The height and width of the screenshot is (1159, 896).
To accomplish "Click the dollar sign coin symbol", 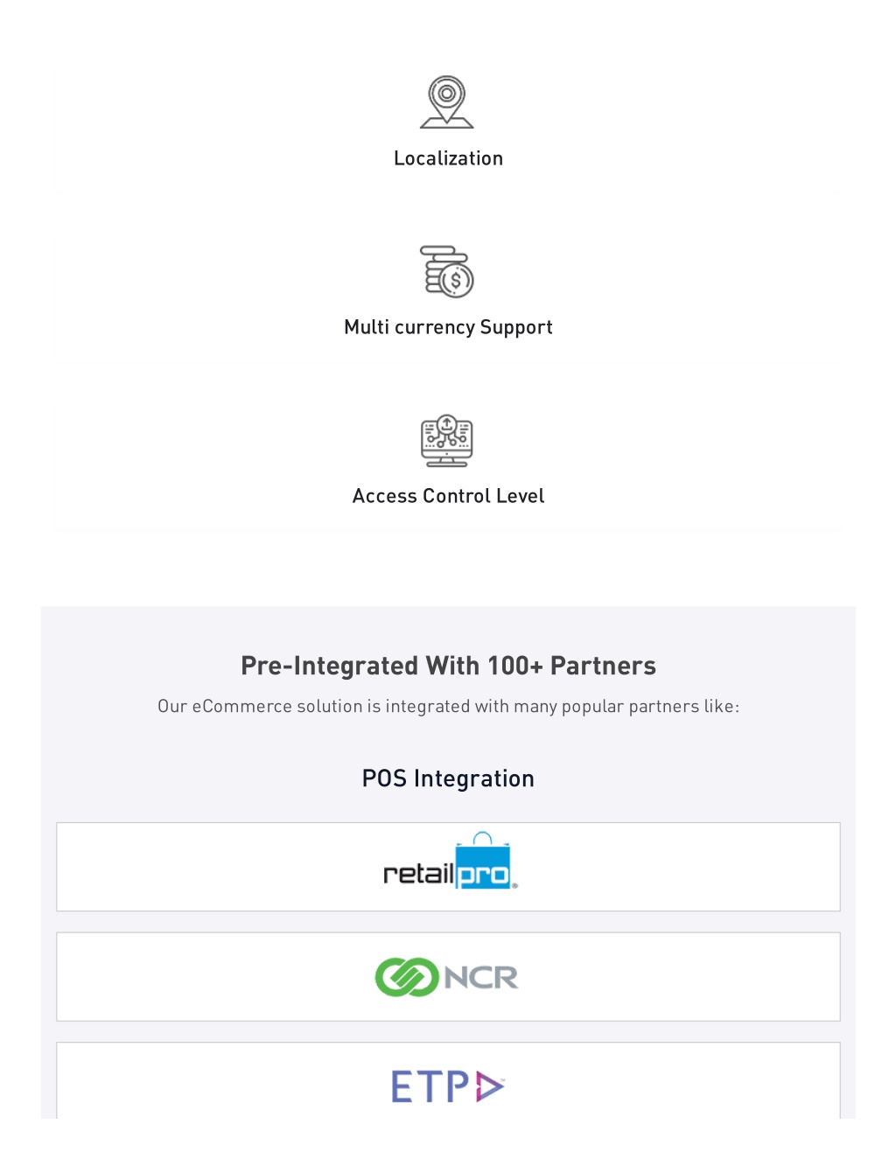I will pyautogui.click(x=455, y=281).
